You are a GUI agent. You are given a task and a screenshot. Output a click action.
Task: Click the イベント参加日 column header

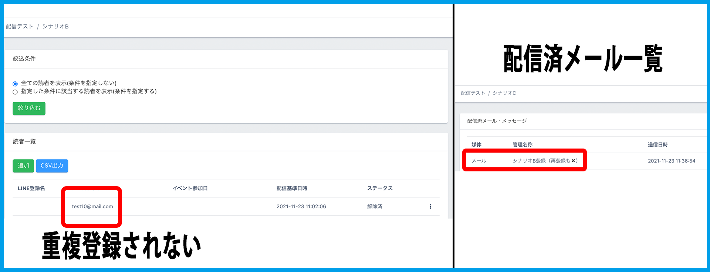pos(190,188)
